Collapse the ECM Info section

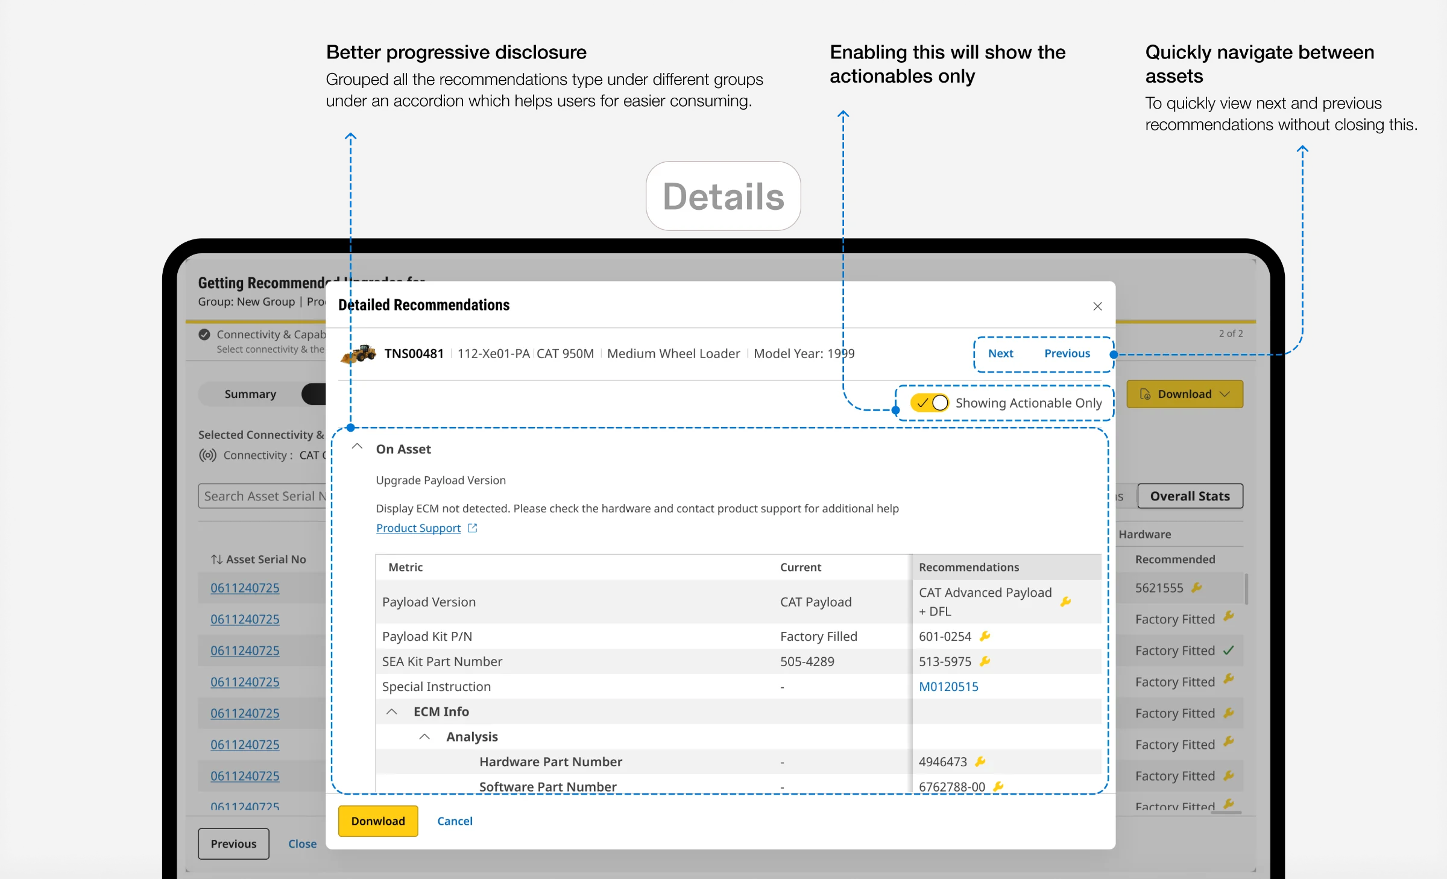[391, 711]
